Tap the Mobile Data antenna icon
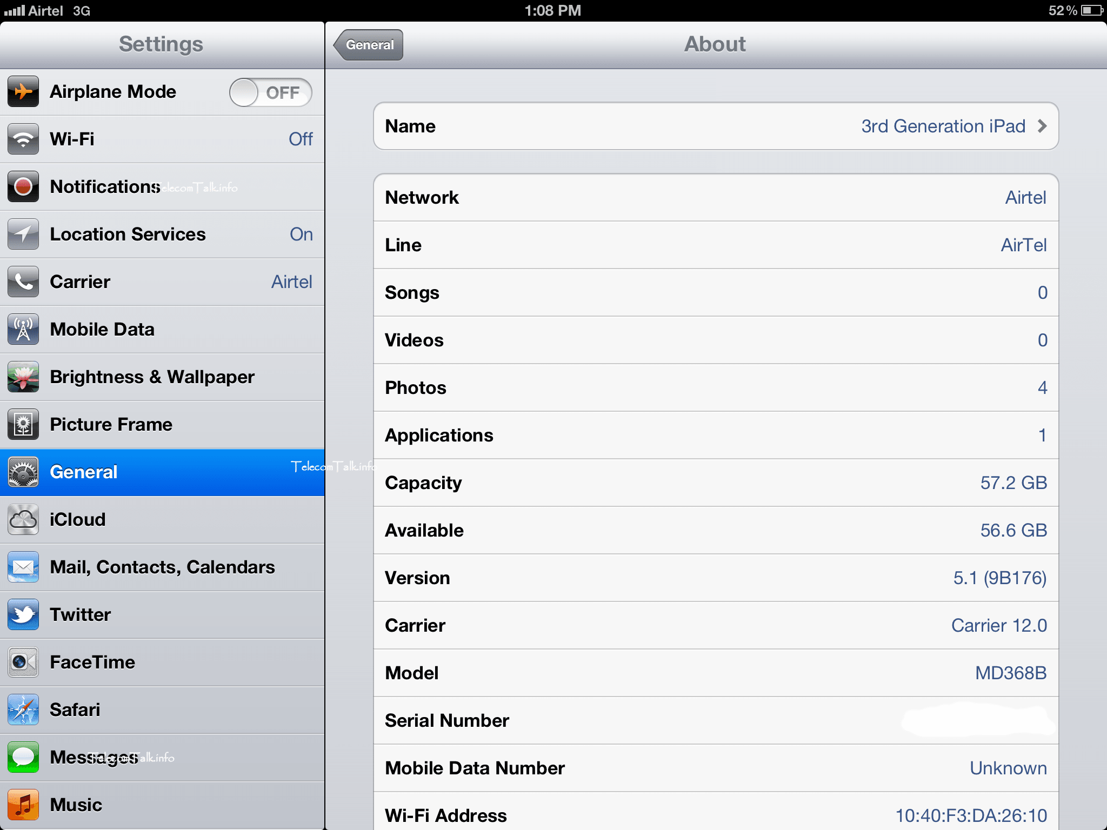Viewport: 1107px width, 830px height. coord(23,329)
